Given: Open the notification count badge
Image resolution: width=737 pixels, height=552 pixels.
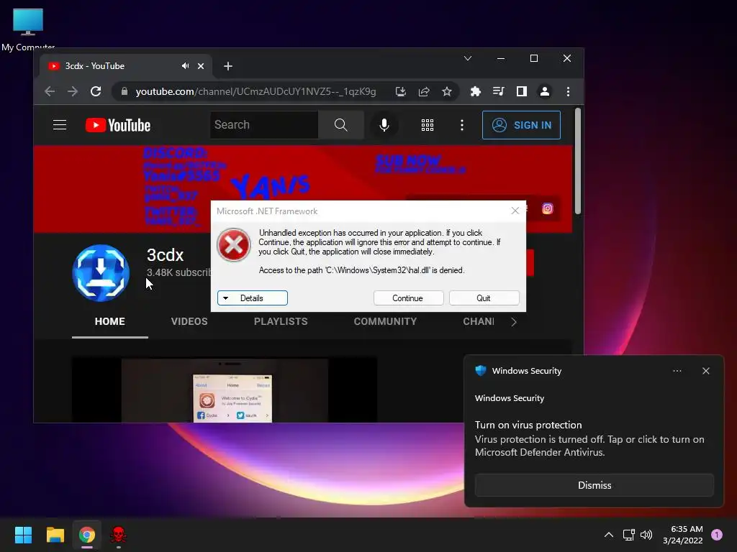Looking at the screenshot, I should tap(717, 535).
